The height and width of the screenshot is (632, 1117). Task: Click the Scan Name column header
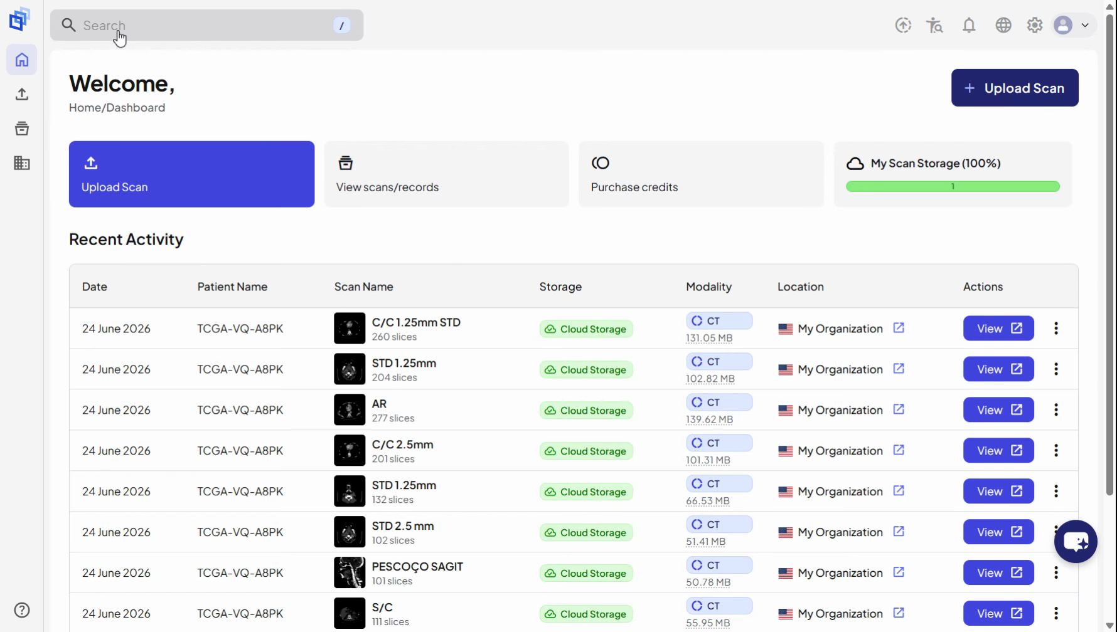(x=364, y=287)
